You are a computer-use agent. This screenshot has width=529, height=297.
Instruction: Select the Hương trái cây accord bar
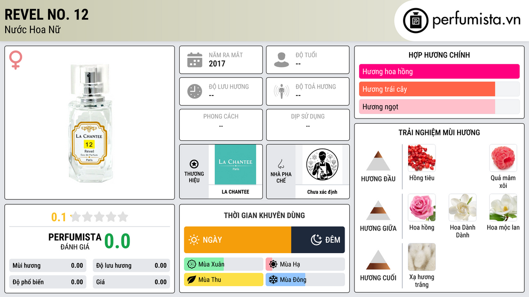coord(439,89)
